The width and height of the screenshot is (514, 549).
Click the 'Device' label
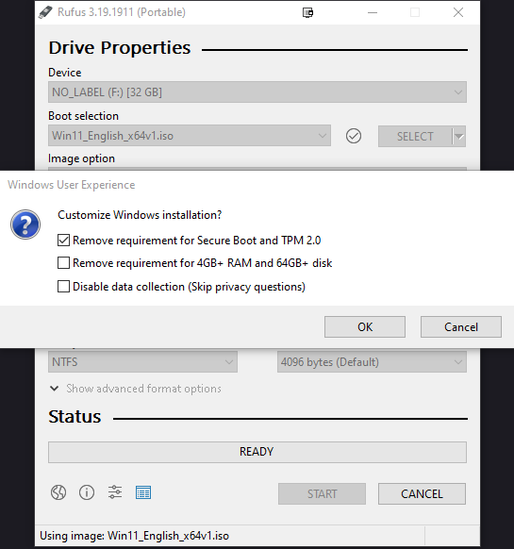click(65, 73)
